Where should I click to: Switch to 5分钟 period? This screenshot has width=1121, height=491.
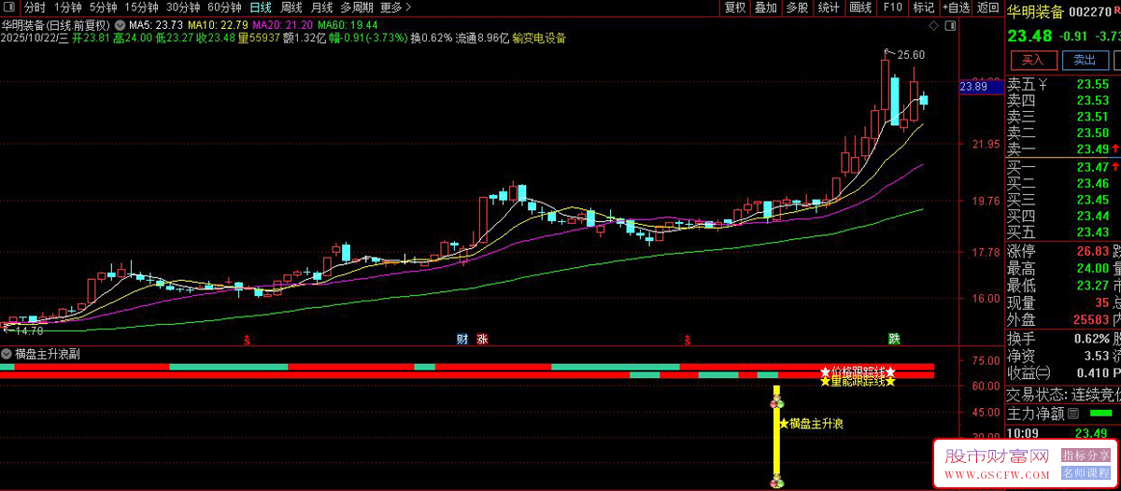click(x=104, y=7)
